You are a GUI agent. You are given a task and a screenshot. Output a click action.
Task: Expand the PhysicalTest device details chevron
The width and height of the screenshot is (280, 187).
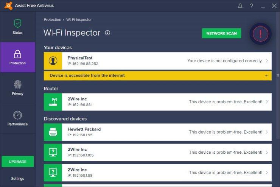click(267, 61)
